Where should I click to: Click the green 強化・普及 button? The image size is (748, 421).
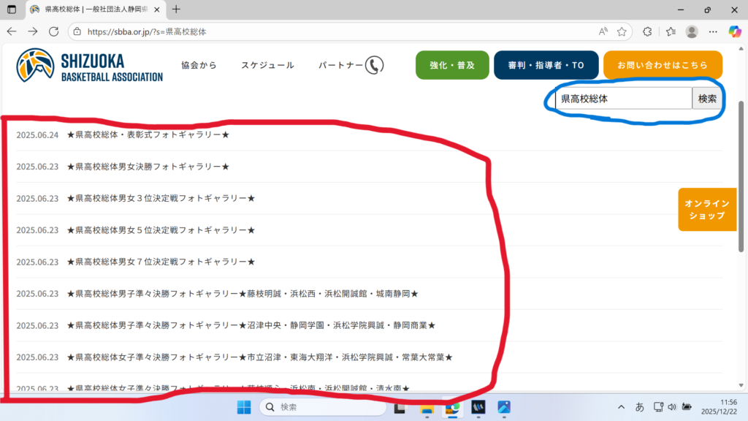click(x=452, y=65)
